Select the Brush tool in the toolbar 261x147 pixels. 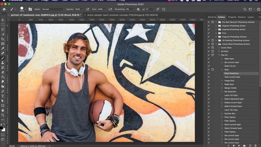(3, 58)
